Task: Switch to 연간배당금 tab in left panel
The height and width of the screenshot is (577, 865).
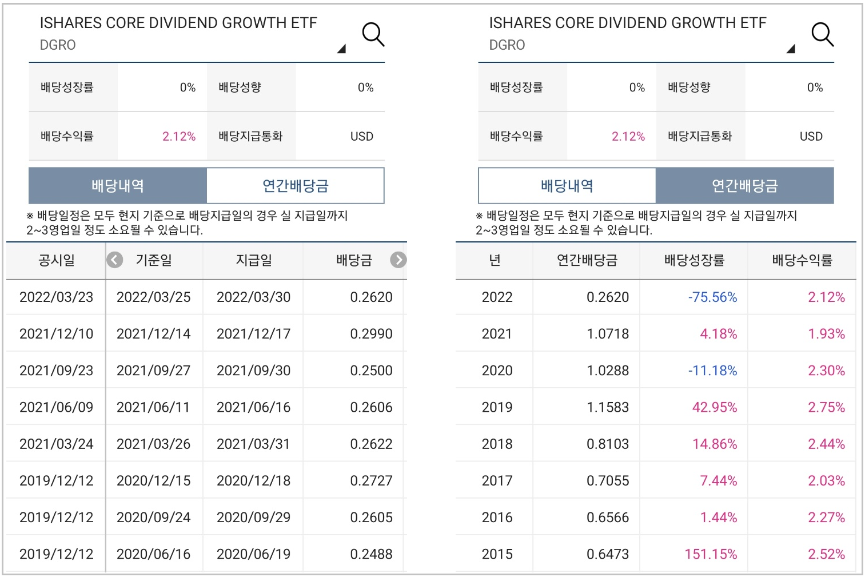Action: point(295,185)
